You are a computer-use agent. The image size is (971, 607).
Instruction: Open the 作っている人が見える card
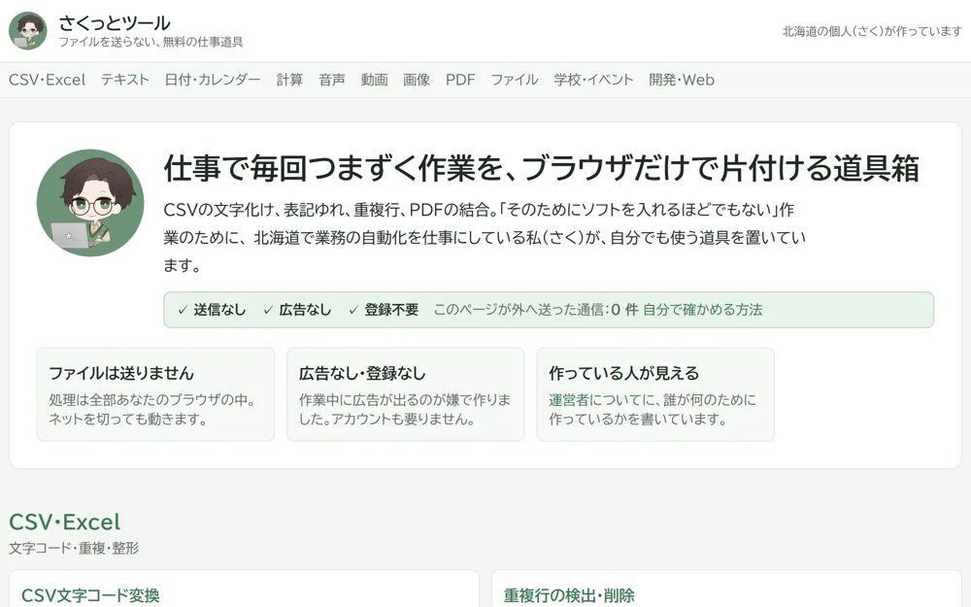(655, 394)
